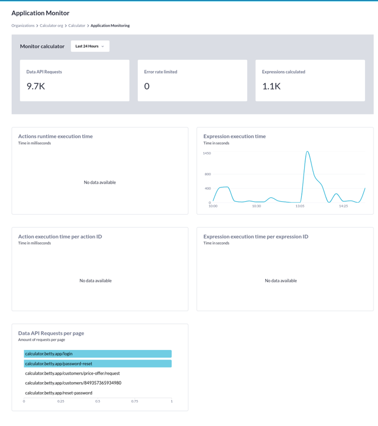Image resolution: width=378 pixels, height=426 pixels.
Task: Click the calculator.betty.app/login bar
Action: (98, 354)
